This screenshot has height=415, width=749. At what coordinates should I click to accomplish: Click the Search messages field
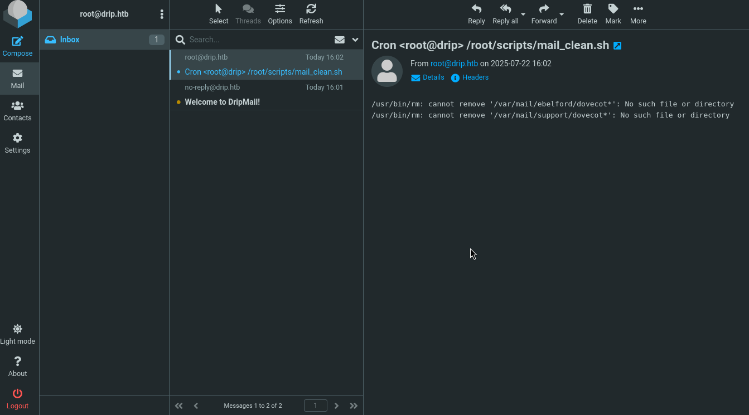pos(258,40)
